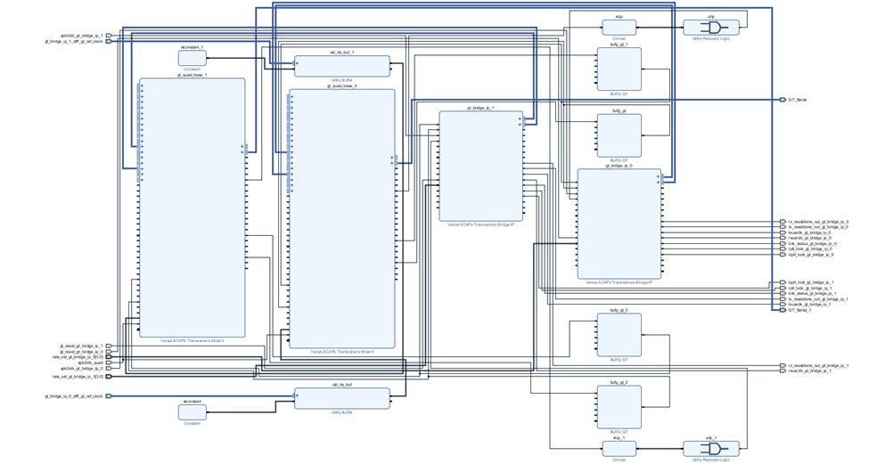Select the urlp Utility Reduced Logic AND-gate block
The width and height of the screenshot is (869, 464).
(x=710, y=28)
